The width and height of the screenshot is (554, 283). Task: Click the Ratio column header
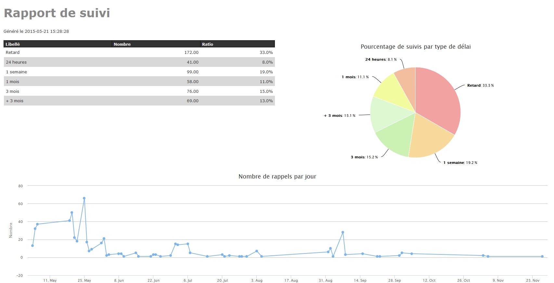pyautogui.click(x=208, y=44)
